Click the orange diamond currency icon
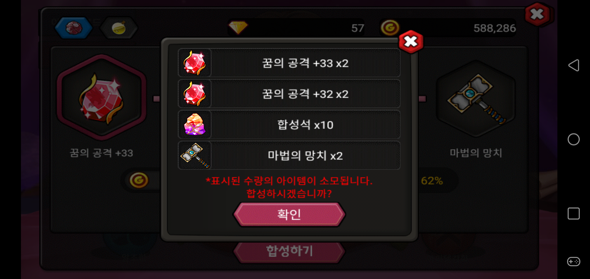The width and height of the screenshot is (590, 279). click(x=238, y=28)
